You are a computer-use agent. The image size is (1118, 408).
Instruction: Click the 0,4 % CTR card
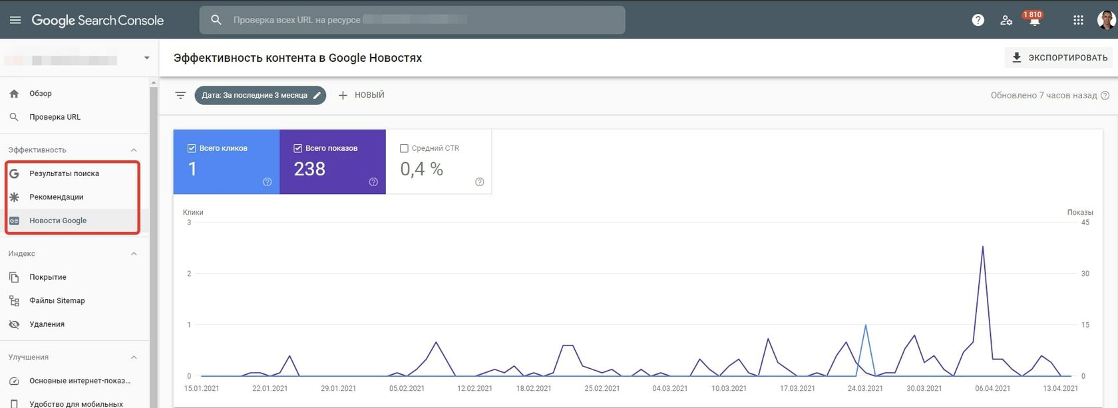[439, 161]
